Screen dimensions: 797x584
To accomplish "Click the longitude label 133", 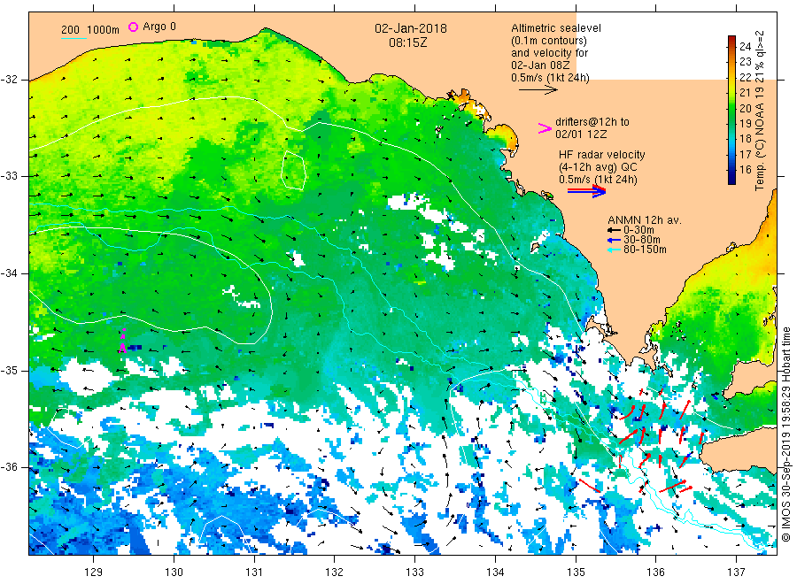I will tap(414, 572).
